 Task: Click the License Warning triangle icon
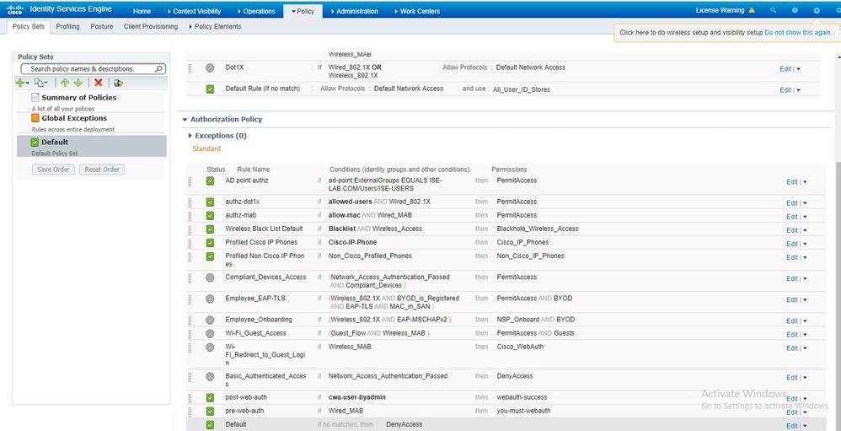tap(752, 10)
